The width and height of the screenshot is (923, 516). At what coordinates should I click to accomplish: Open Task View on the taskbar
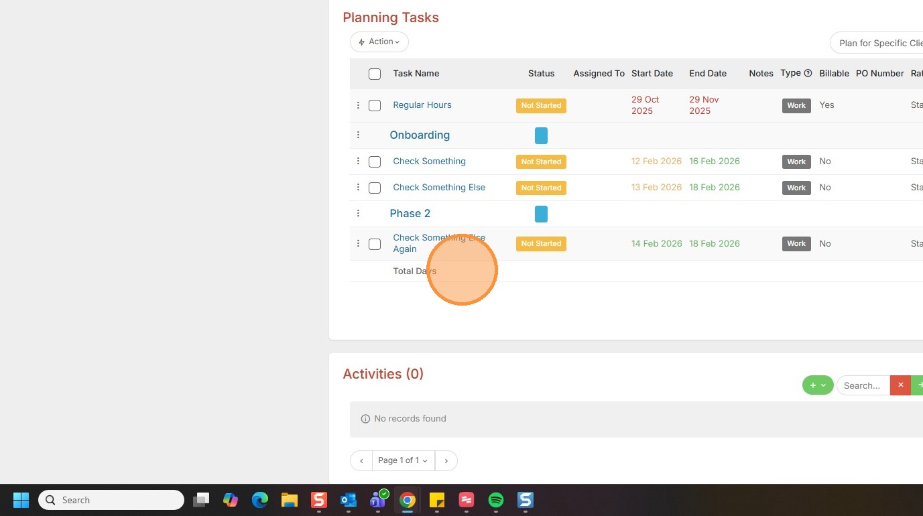coord(201,500)
